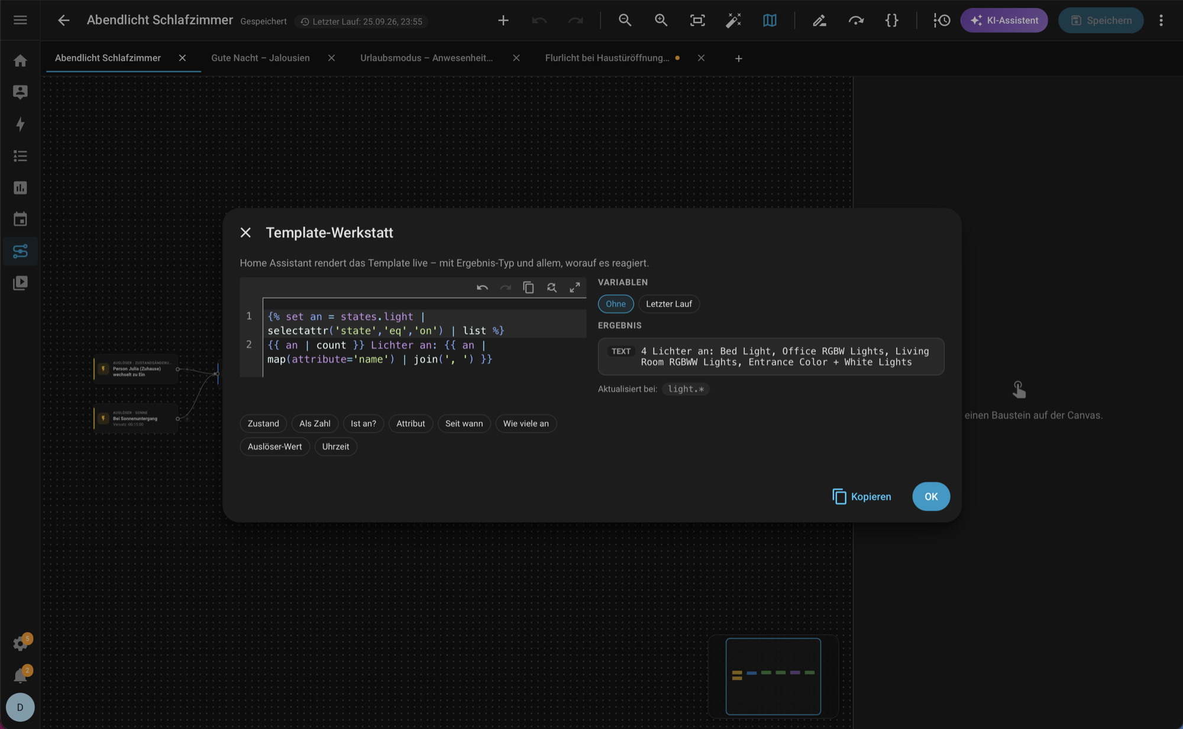Click the Kopieren button
Image resolution: width=1183 pixels, height=729 pixels.
click(862, 497)
